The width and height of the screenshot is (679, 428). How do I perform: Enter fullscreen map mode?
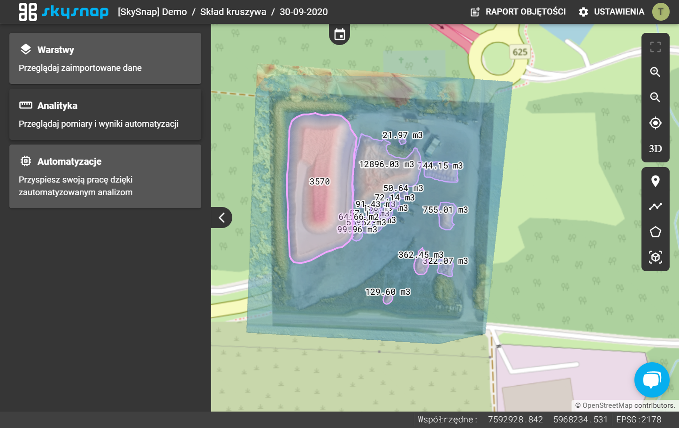click(x=656, y=47)
